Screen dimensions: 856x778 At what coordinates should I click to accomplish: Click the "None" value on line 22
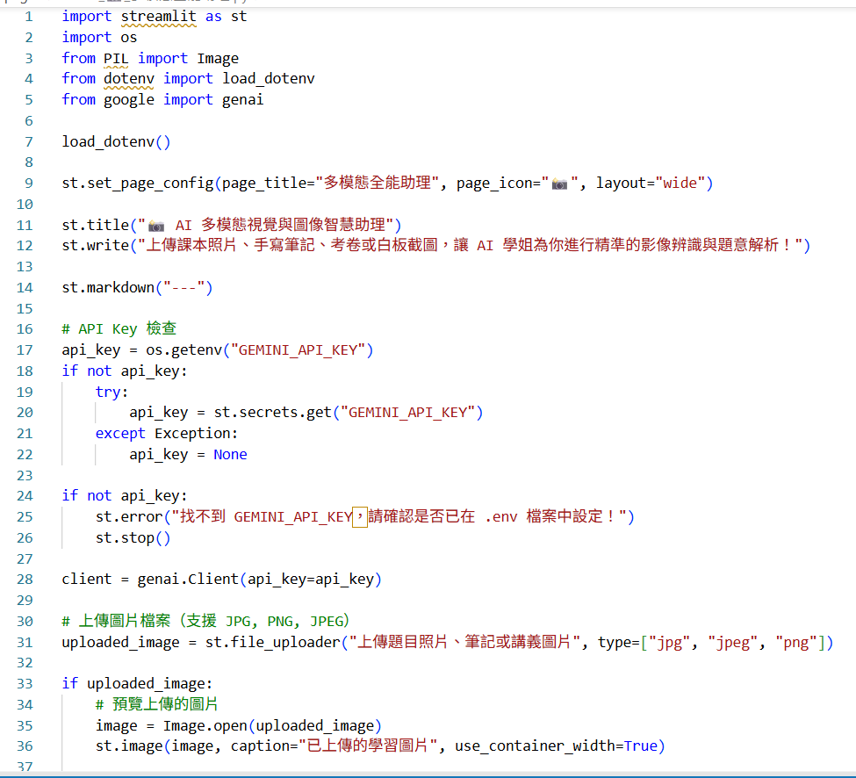pos(230,455)
